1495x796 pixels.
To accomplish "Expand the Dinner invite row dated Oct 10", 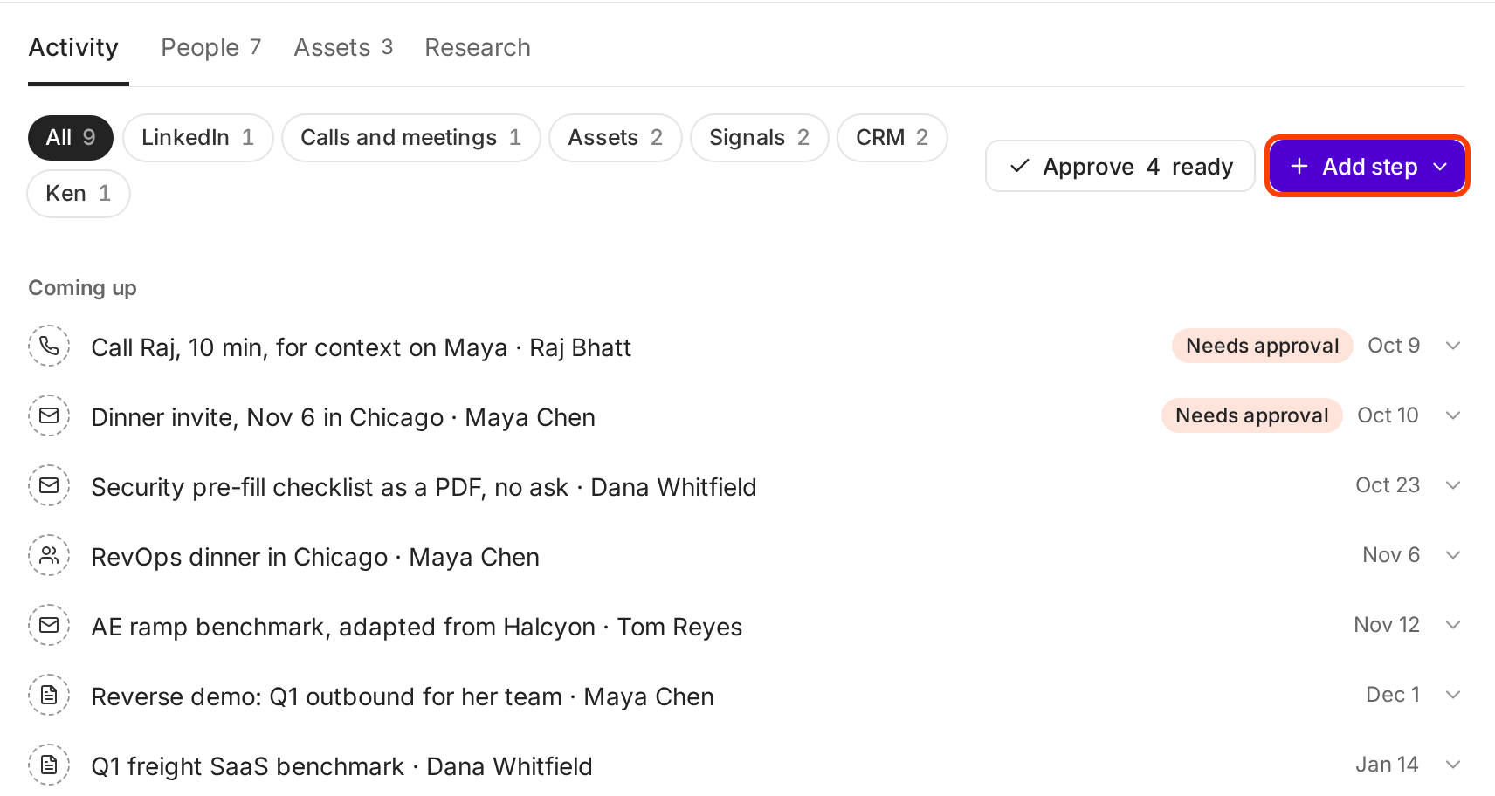I will pos(1453,416).
